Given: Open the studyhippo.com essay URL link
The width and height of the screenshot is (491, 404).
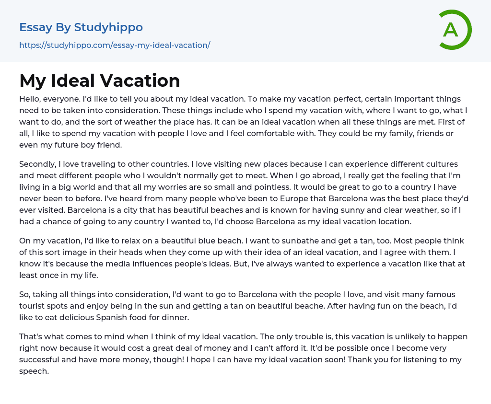Looking at the screenshot, I should tap(115, 45).
